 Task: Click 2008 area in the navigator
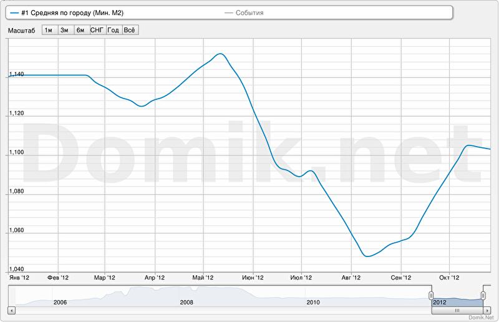(187, 296)
